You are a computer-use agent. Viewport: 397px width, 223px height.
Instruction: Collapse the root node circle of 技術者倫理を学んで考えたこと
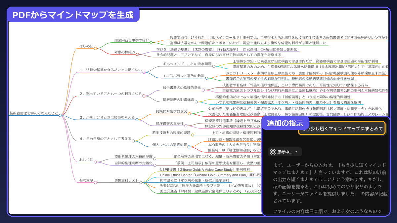60,115
